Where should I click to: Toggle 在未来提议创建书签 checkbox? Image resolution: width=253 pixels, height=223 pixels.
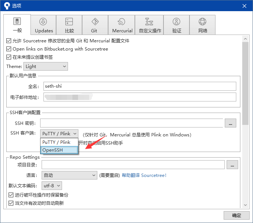[9, 57]
